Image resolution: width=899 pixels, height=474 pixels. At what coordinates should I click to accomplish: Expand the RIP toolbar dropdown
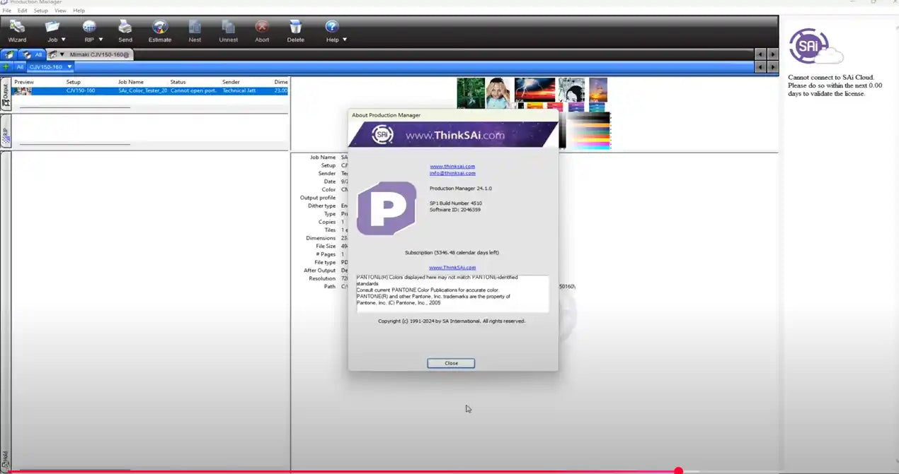(101, 40)
